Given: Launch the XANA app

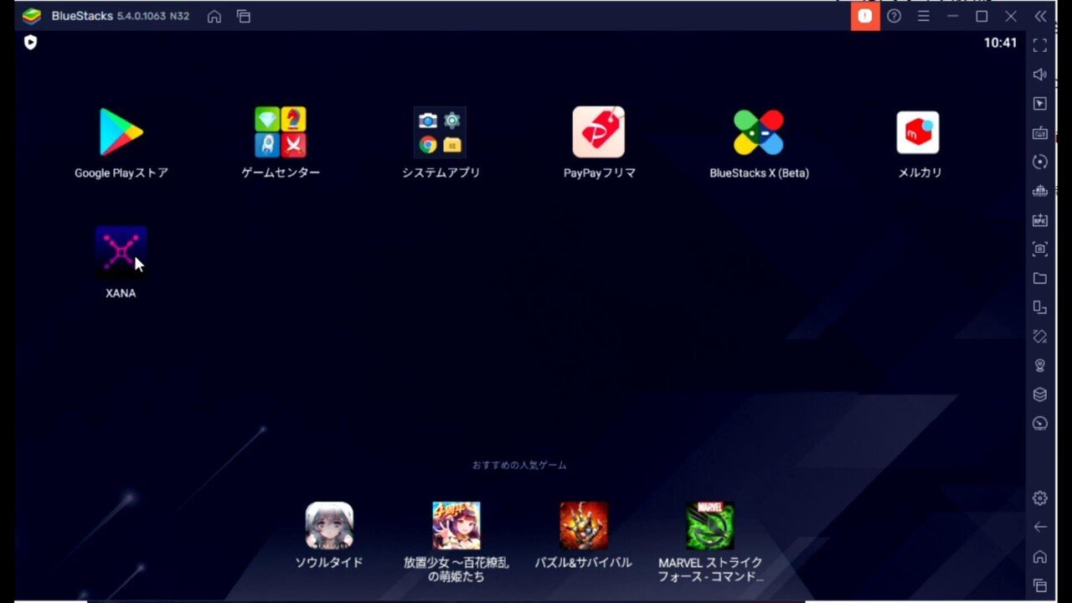Looking at the screenshot, I should (x=121, y=251).
